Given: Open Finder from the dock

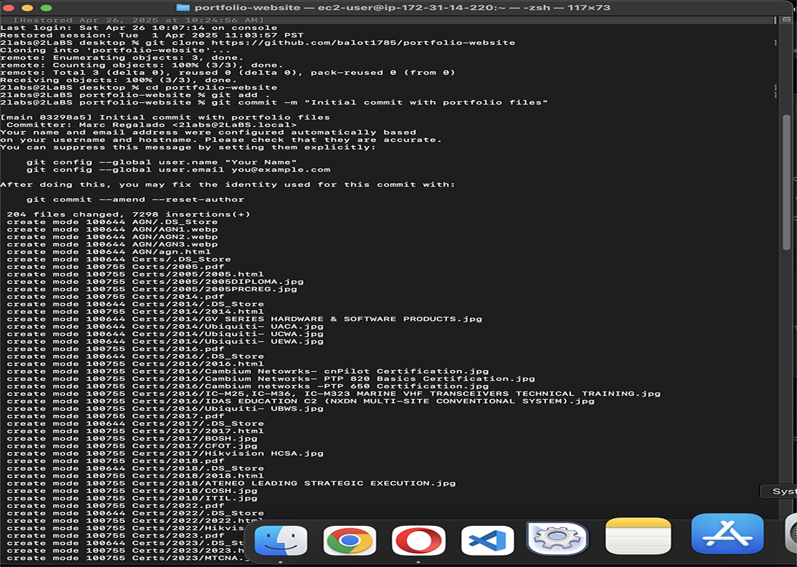Looking at the screenshot, I should coord(281,540).
